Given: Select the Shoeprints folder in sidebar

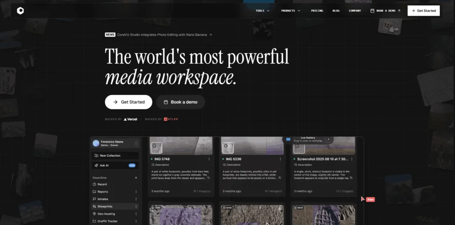Looking at the screenshot, I should coord(105,206).
